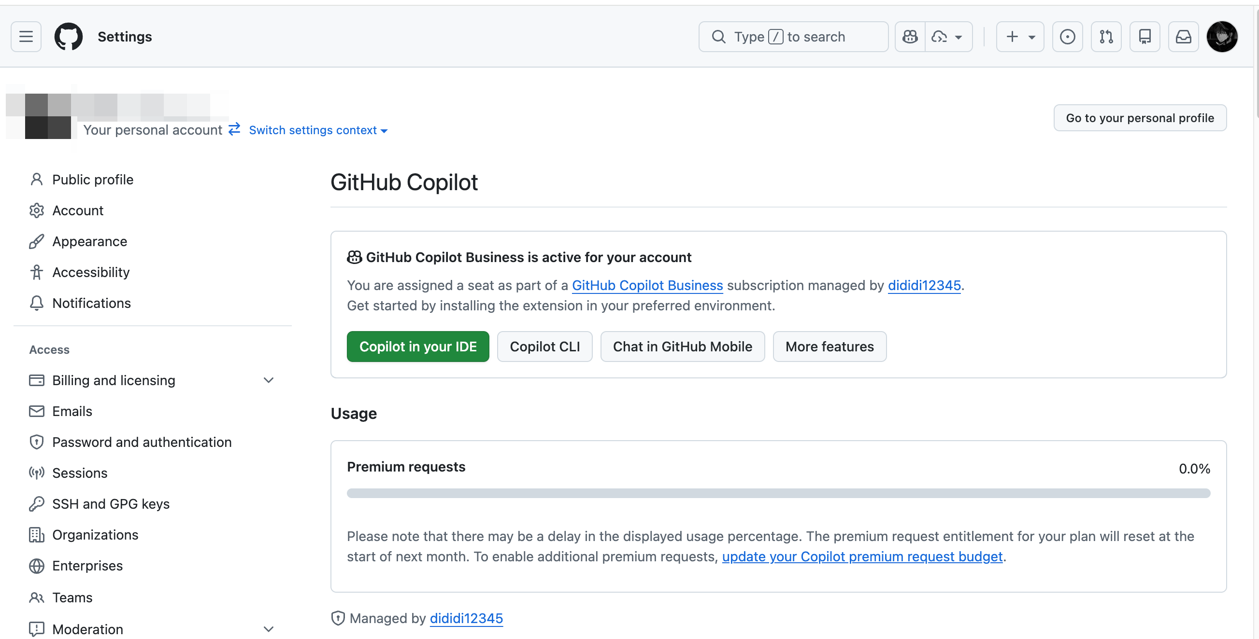Open Switch settings context dropdown
The height and width of the screenshot is (639, 1259).
point(318,130)
